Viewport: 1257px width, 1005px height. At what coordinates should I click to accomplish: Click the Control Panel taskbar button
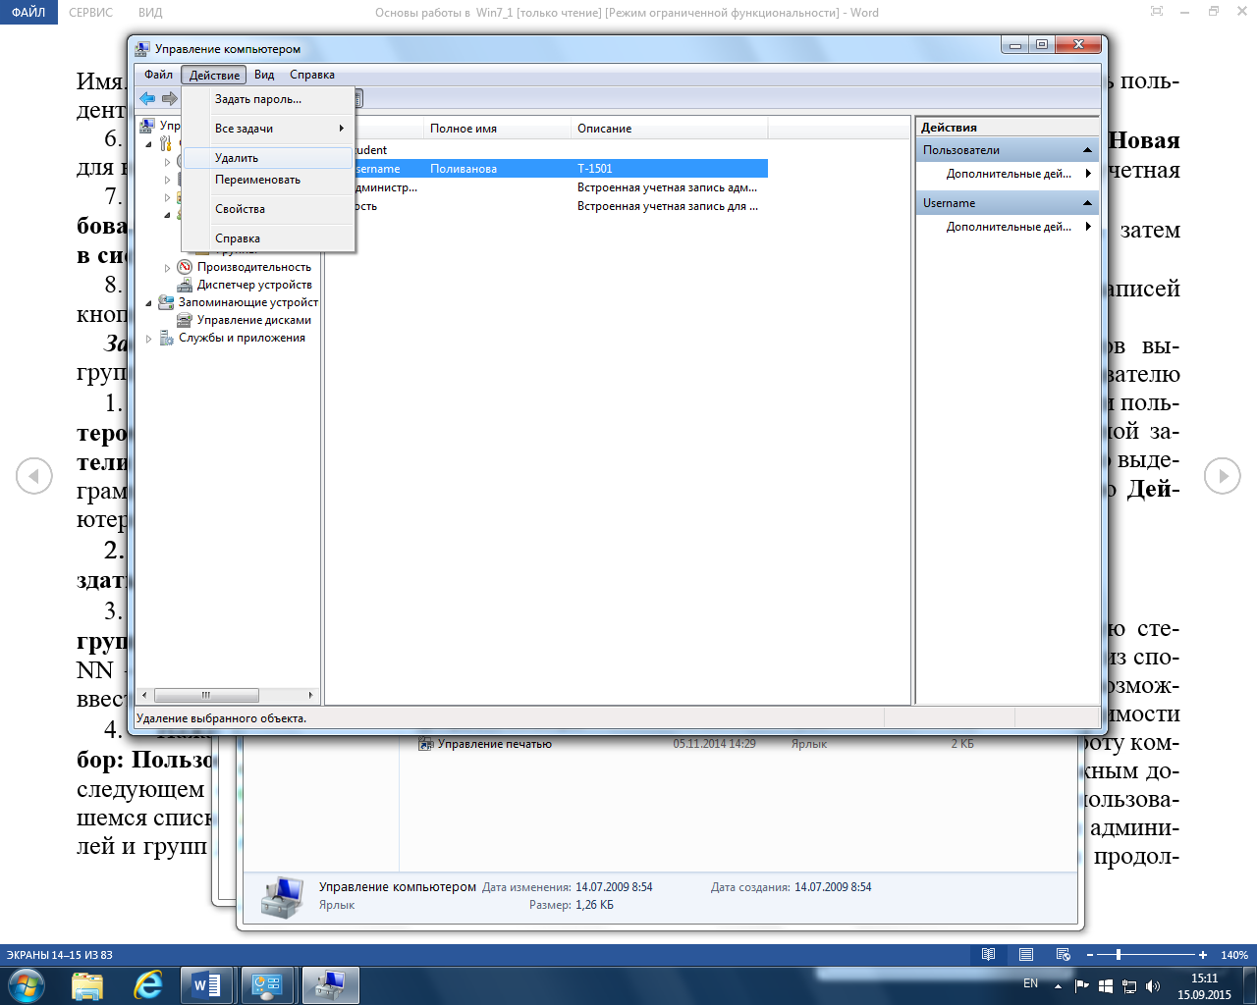tap(268, 985)
